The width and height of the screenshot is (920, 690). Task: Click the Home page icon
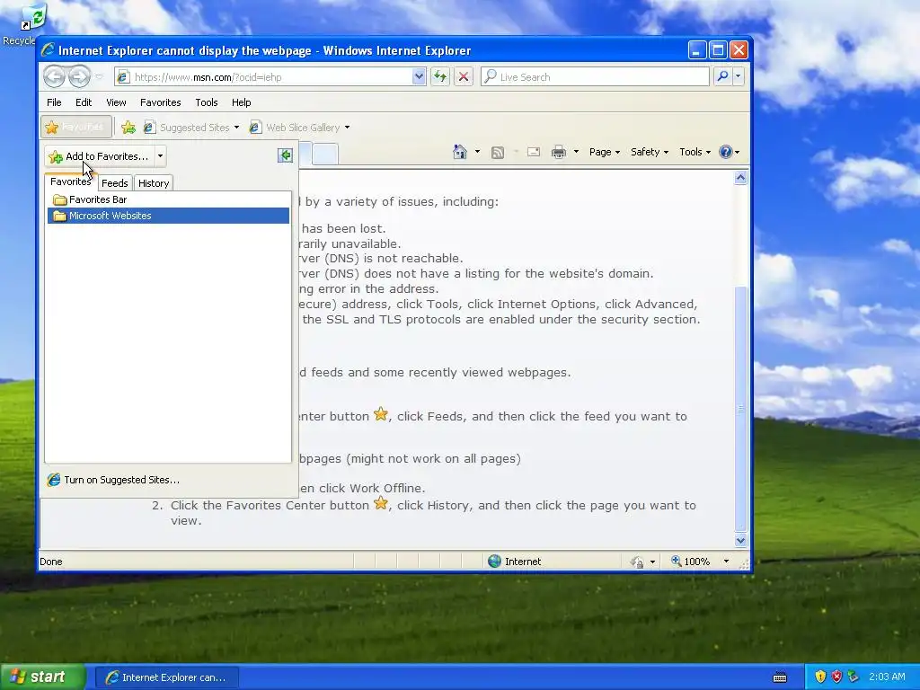[460, 152]
